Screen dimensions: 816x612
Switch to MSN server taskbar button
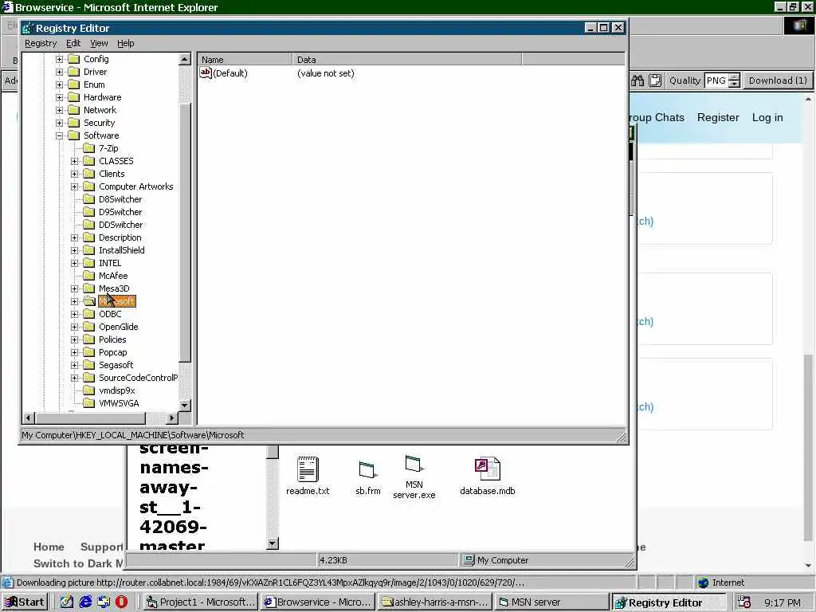coord(551,602)
